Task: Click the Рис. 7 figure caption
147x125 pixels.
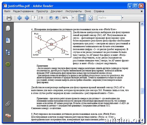Action: 51,59
